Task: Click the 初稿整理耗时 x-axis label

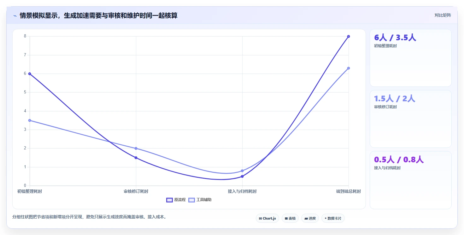Action: click(x=30, y=191)
